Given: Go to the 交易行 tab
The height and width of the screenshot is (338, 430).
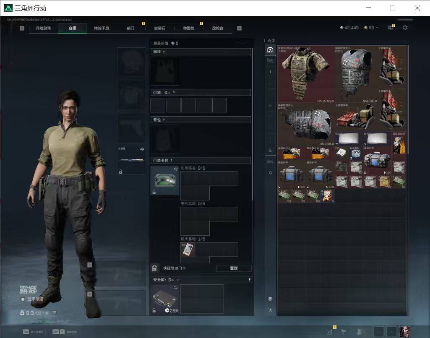Looking at the screenshot, I should pos(159,28).
